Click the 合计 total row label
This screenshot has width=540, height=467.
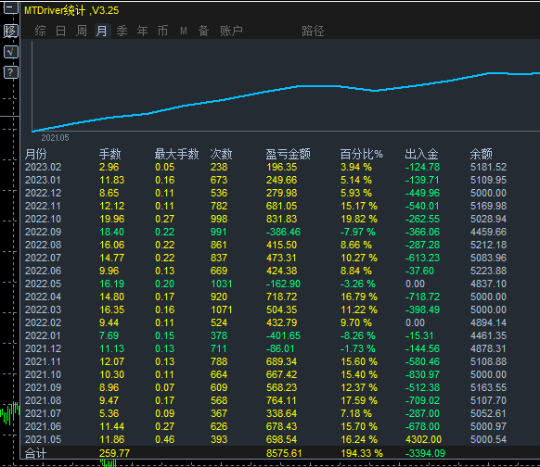click(x=35, y=454)
